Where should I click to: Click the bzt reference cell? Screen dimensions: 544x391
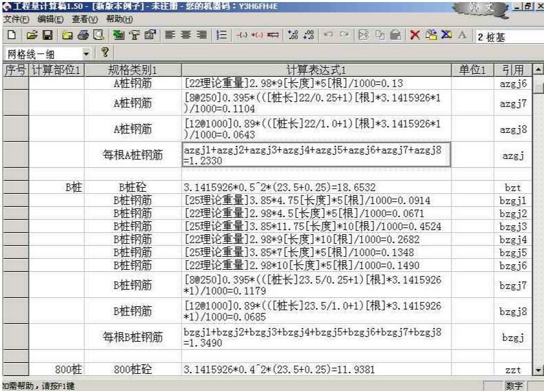click(x=512, y=187)
